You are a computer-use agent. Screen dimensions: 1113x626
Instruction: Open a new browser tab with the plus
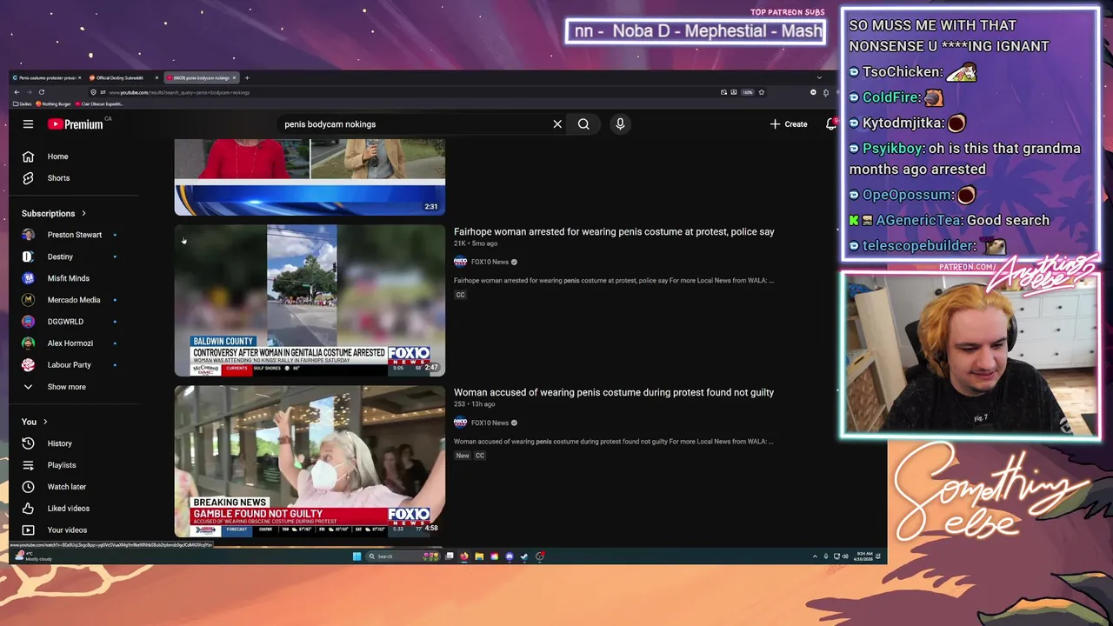[x=247, y=78]
